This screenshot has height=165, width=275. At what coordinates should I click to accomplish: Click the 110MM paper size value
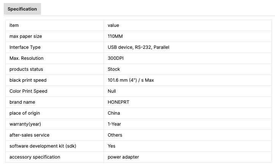tap(115, 36)
